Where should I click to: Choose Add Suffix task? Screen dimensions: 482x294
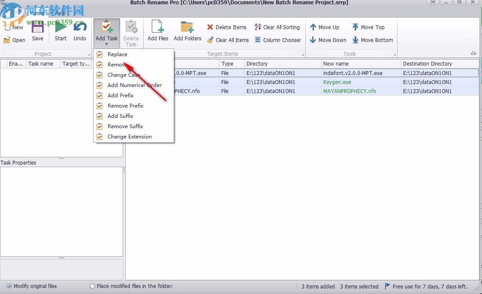click(134, 116)
